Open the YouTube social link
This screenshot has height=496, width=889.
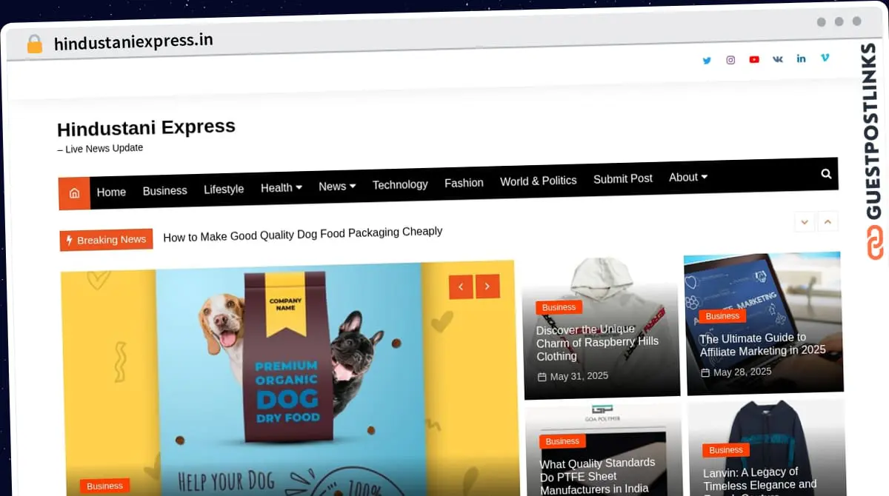(x=754, y=59)
